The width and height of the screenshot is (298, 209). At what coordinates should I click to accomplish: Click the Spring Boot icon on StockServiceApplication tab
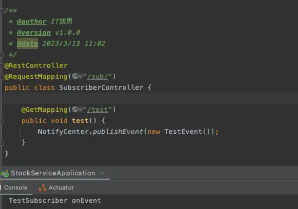click(x=5, y=174)
